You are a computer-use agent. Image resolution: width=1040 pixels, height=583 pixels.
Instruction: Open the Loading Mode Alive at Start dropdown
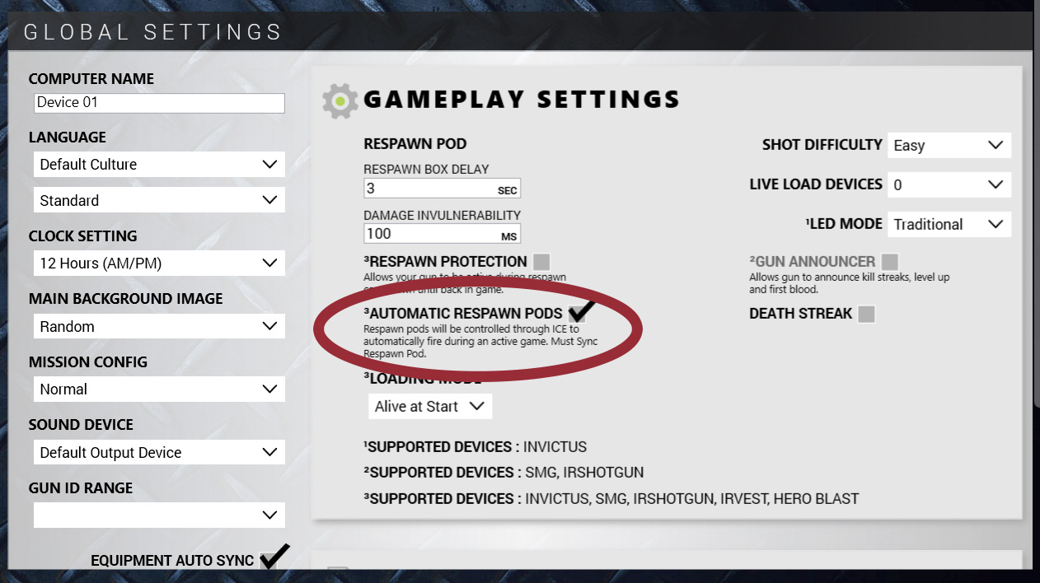click(x=429, y=406)
